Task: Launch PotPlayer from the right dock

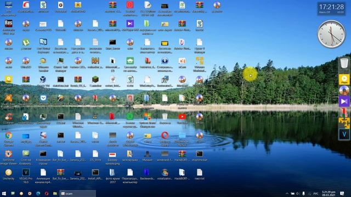Action: coord(344,79)
